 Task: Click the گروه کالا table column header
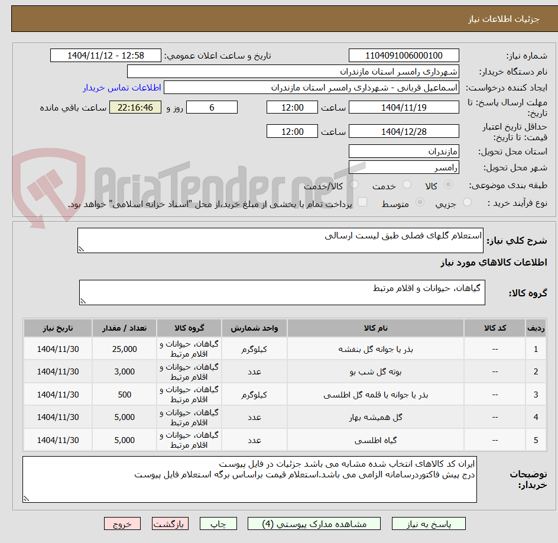click(189, 328)
